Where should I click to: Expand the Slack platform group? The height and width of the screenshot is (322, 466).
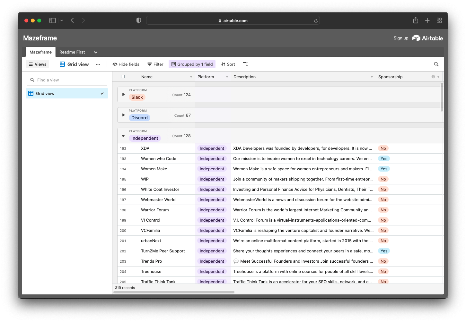click(x=123, y=95)
